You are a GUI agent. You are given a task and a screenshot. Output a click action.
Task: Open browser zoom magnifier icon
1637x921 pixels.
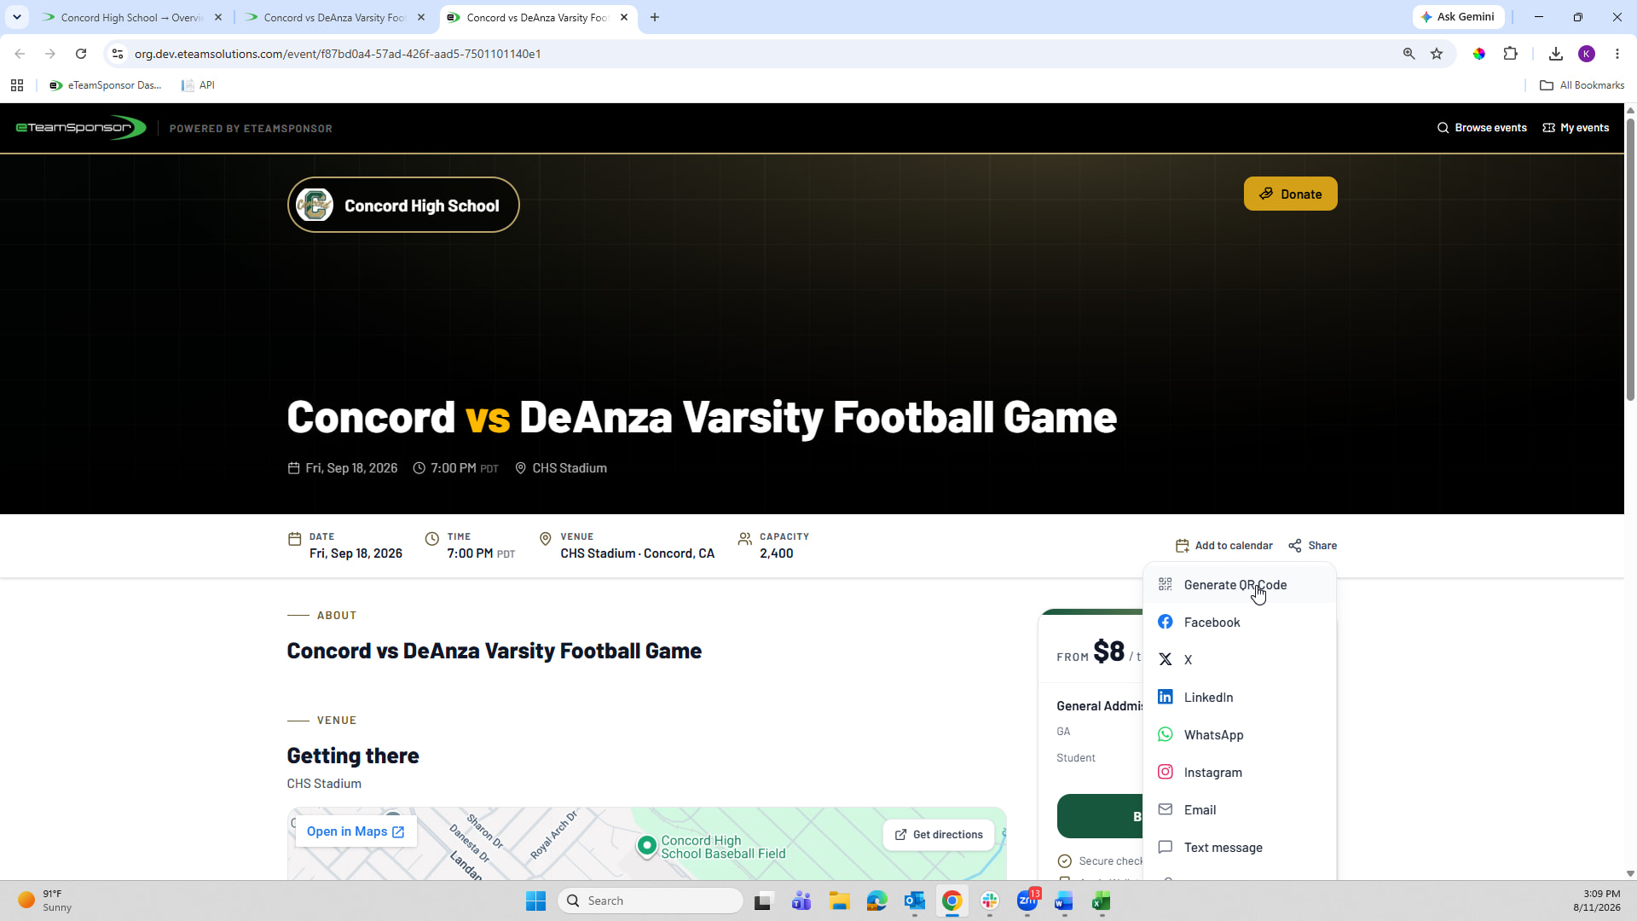(x=1409, y=54)
